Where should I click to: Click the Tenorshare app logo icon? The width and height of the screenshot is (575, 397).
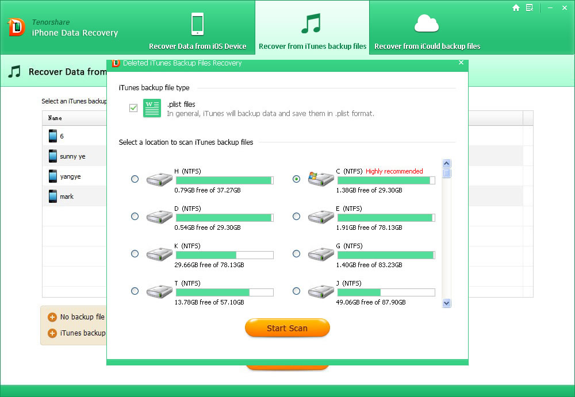pyautogui.click(x=16, y=28)
